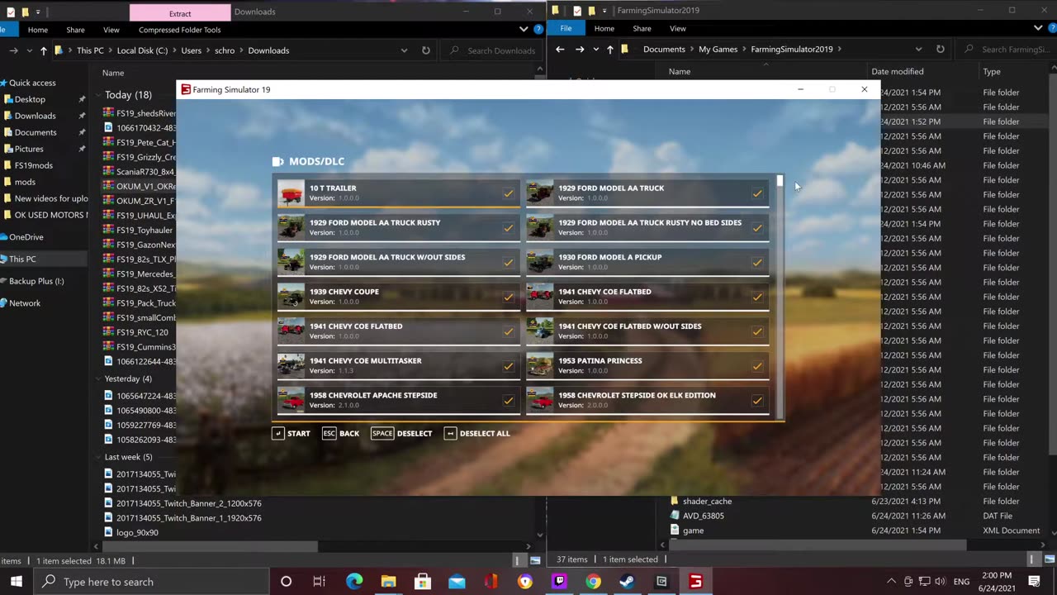Open Share tab in FarmingSimulator2019 window
The image size is (1057, 595).
[x=642, y=29]
